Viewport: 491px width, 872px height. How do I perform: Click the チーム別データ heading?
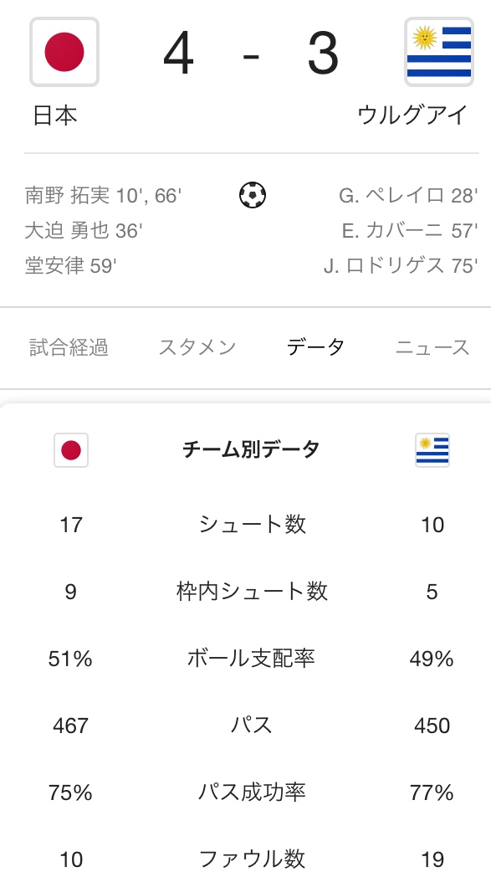(251, 449)
